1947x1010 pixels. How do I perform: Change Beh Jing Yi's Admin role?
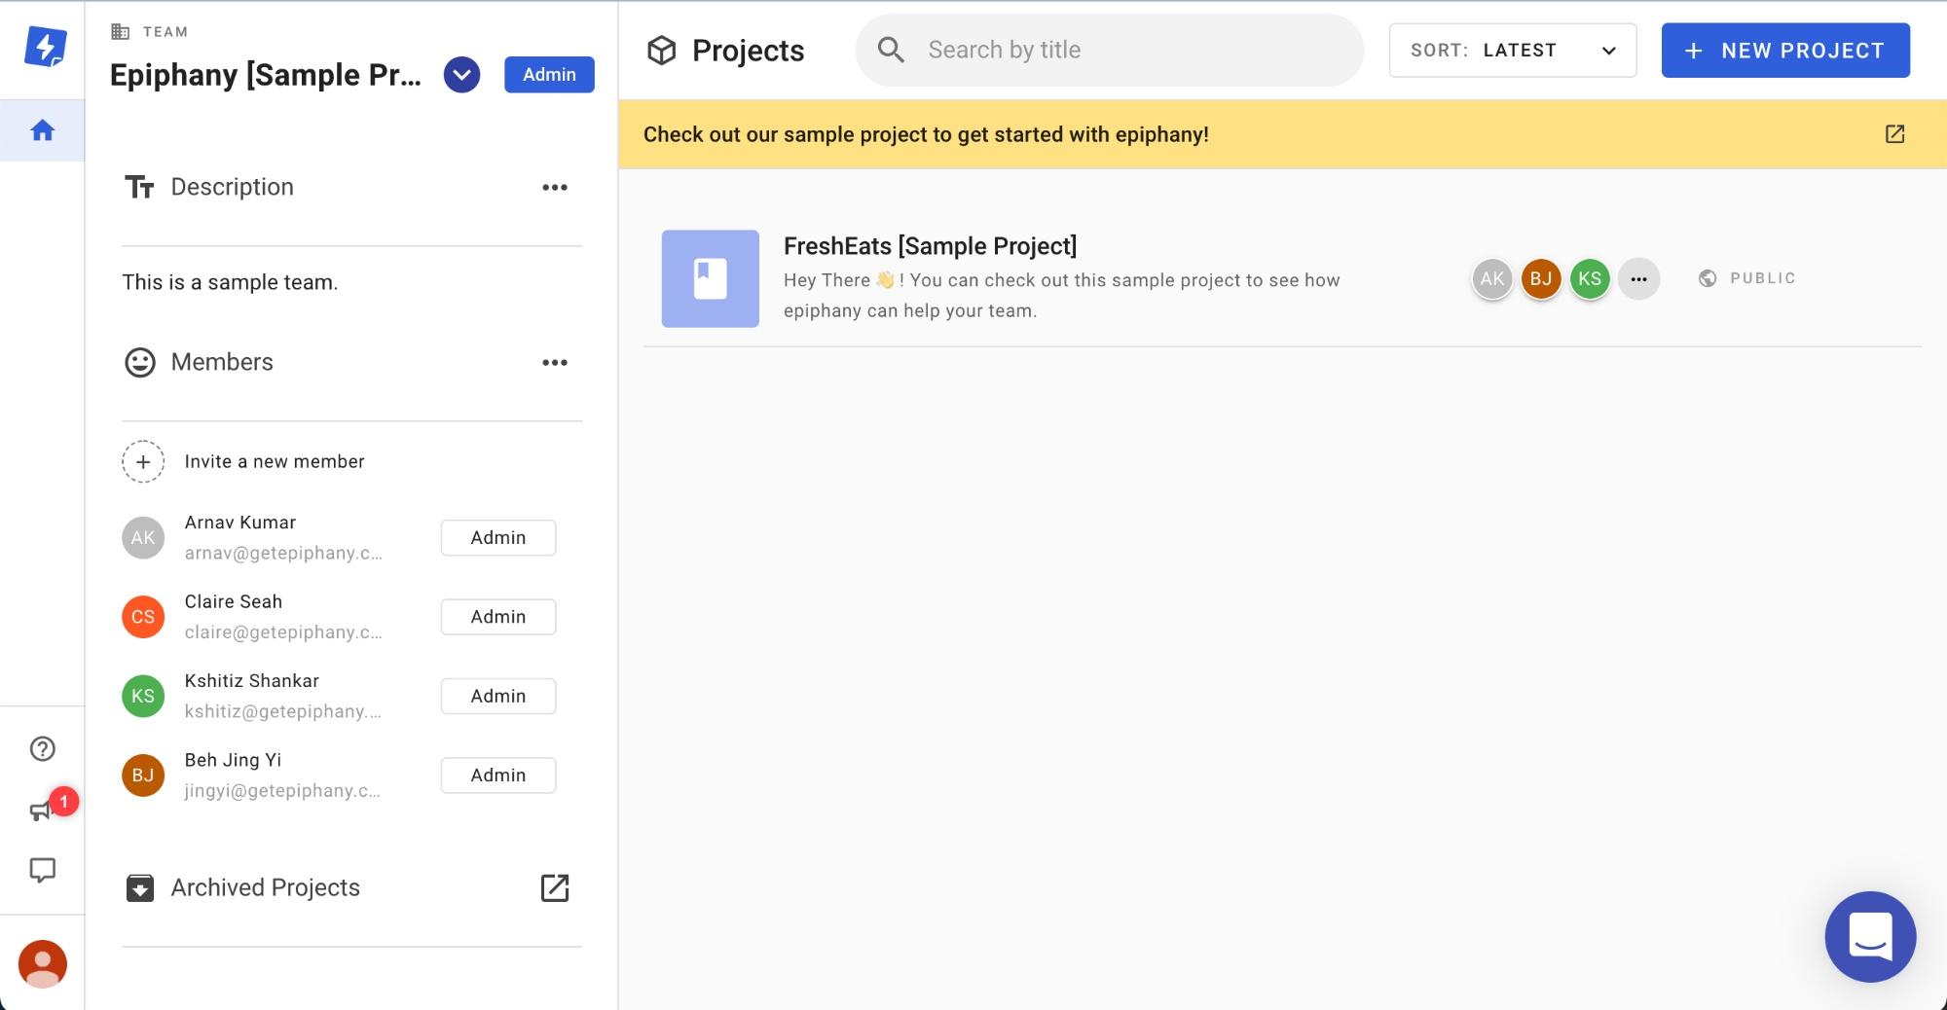pyautogui.click(x=498, y=775)
